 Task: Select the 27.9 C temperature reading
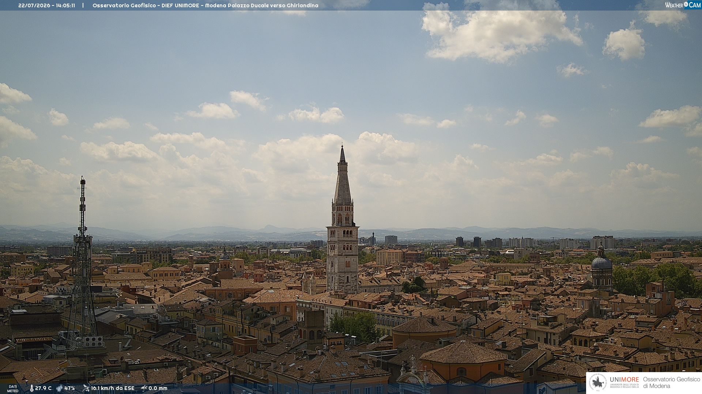click(44, 389)
